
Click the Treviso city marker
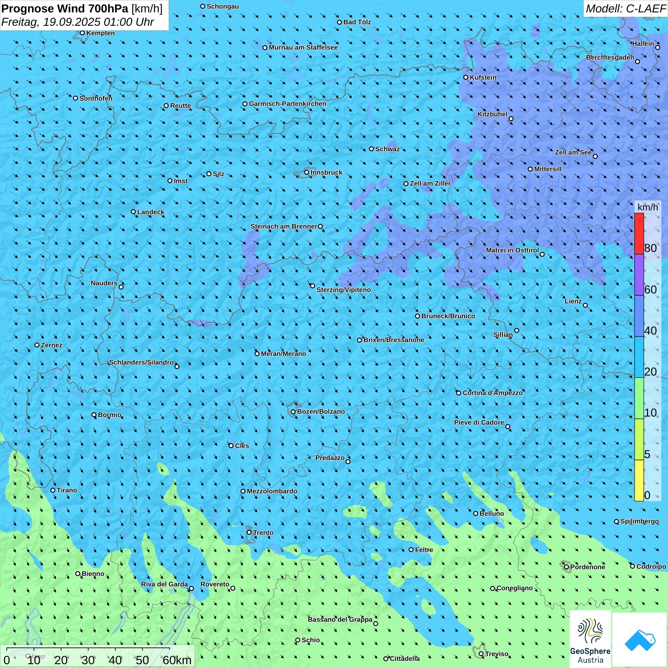point(481,654)
